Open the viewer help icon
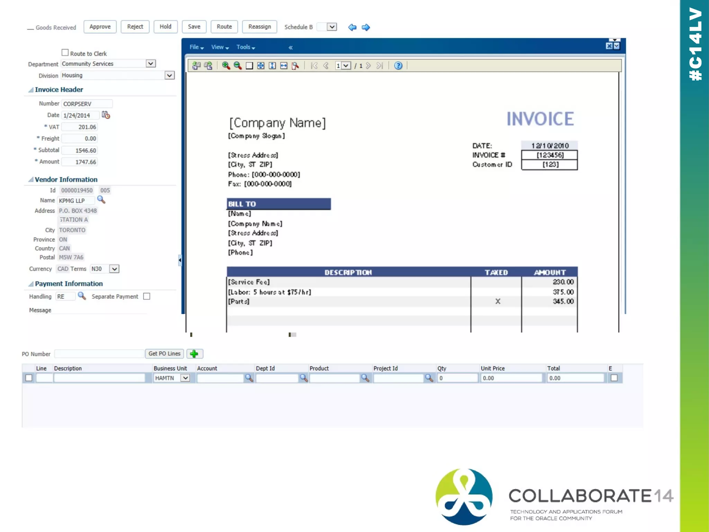This screenshot has width=709, height=532. click(398, 65)
